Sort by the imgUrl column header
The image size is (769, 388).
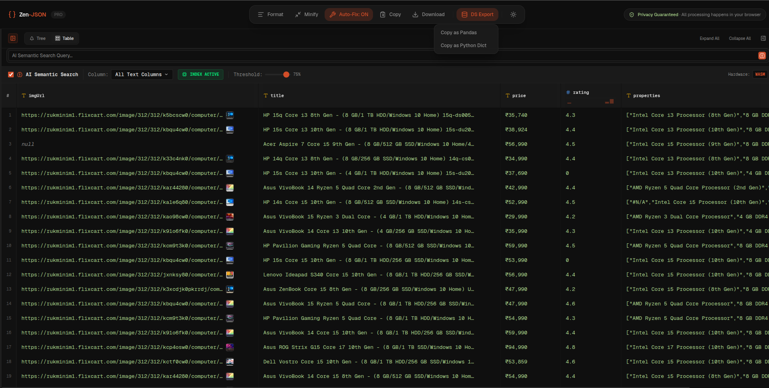click(137, 95)
